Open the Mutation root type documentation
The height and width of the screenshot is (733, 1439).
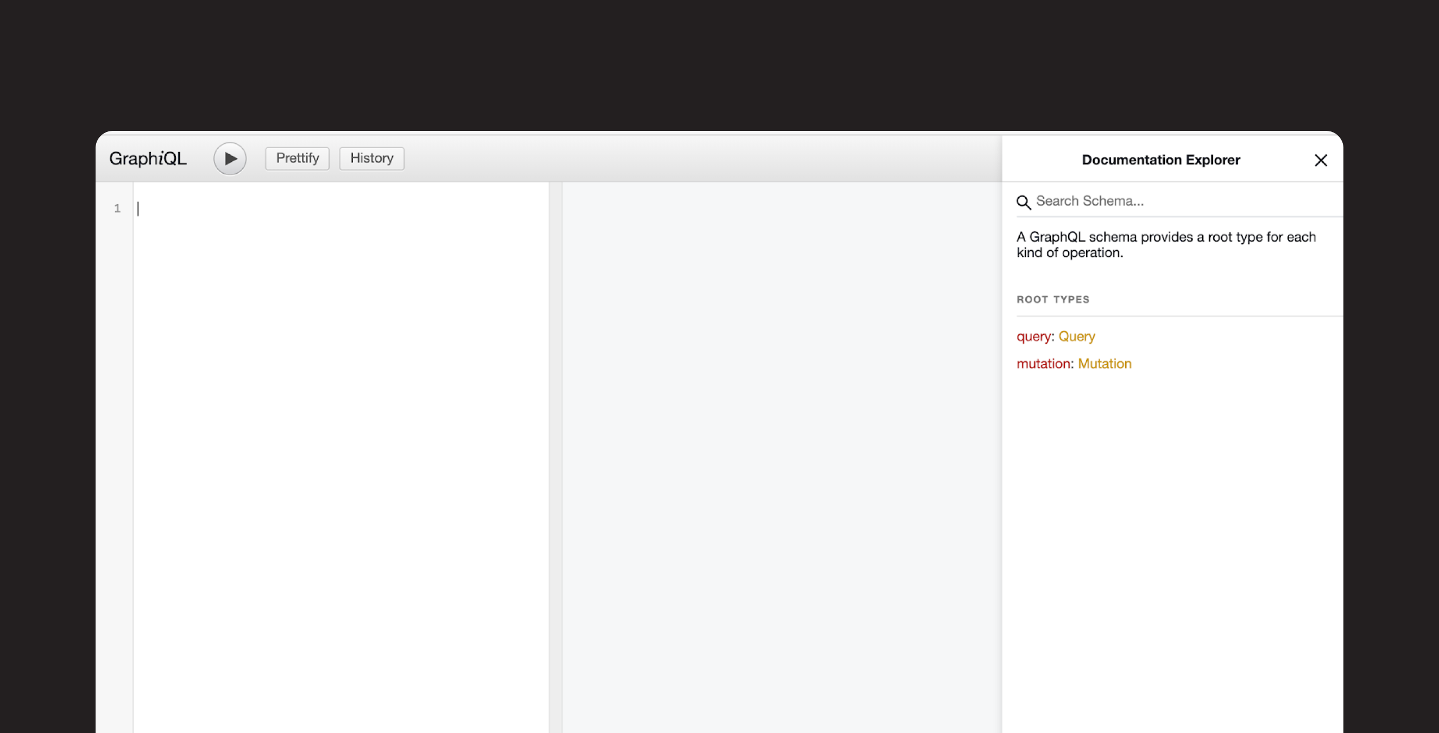pos(1105,363)
